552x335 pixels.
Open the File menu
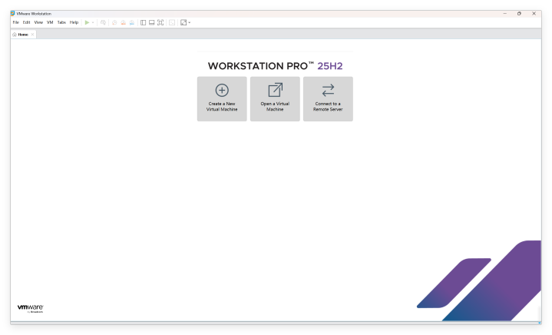point(16,22)
